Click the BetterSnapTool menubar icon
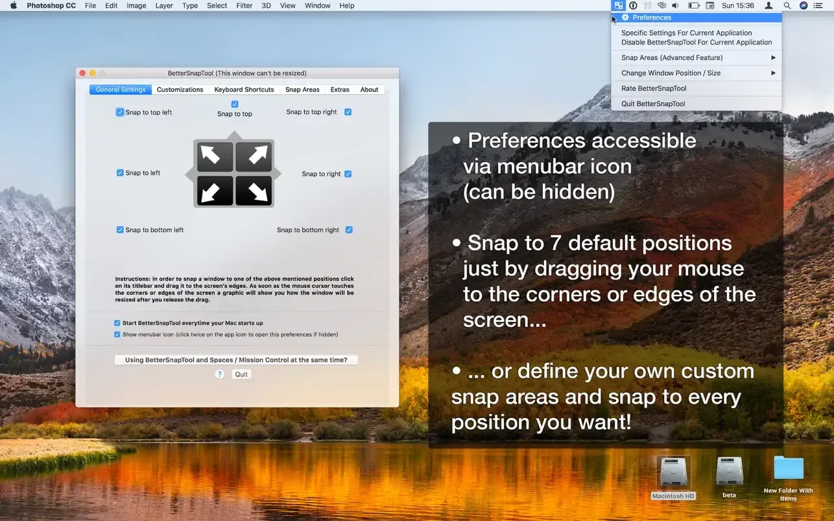834x521 pixels. pyautogui.click(x=618, y=5)
